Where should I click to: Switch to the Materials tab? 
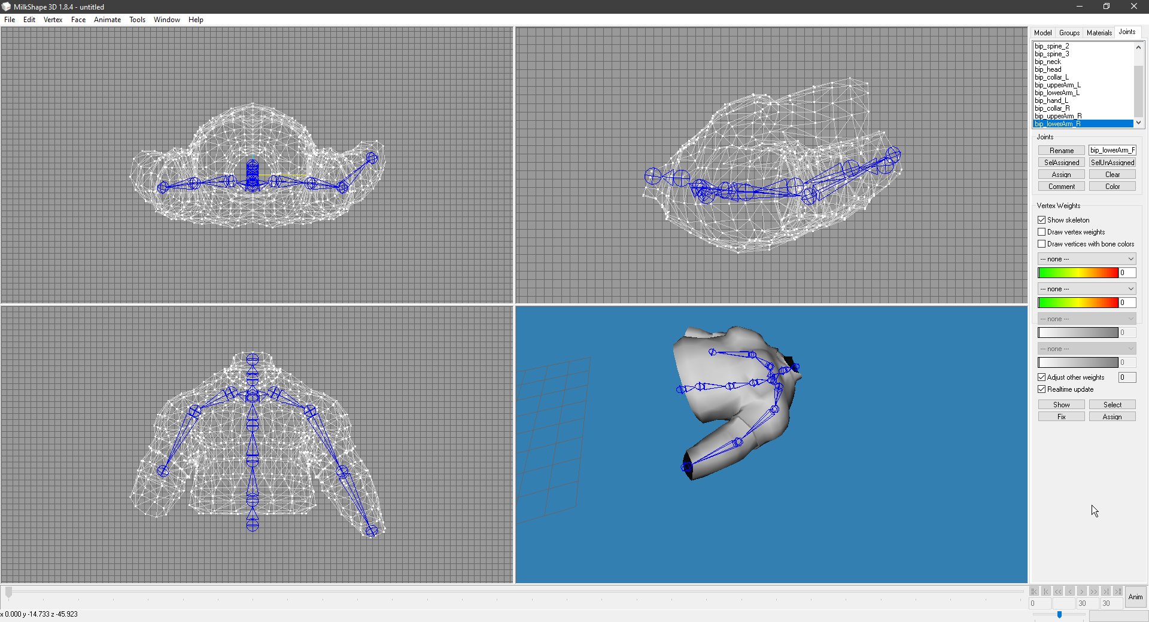click(x=1099, y=33)
